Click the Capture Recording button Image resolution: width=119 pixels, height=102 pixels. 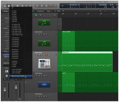55,6
